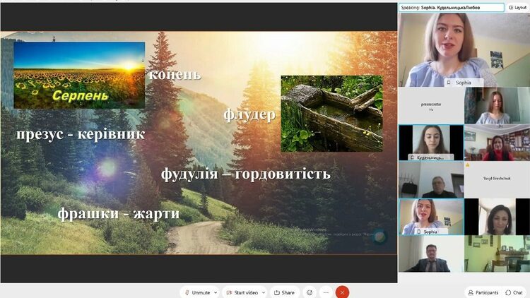Click the text презус - керівник

(x=81, y=134)
